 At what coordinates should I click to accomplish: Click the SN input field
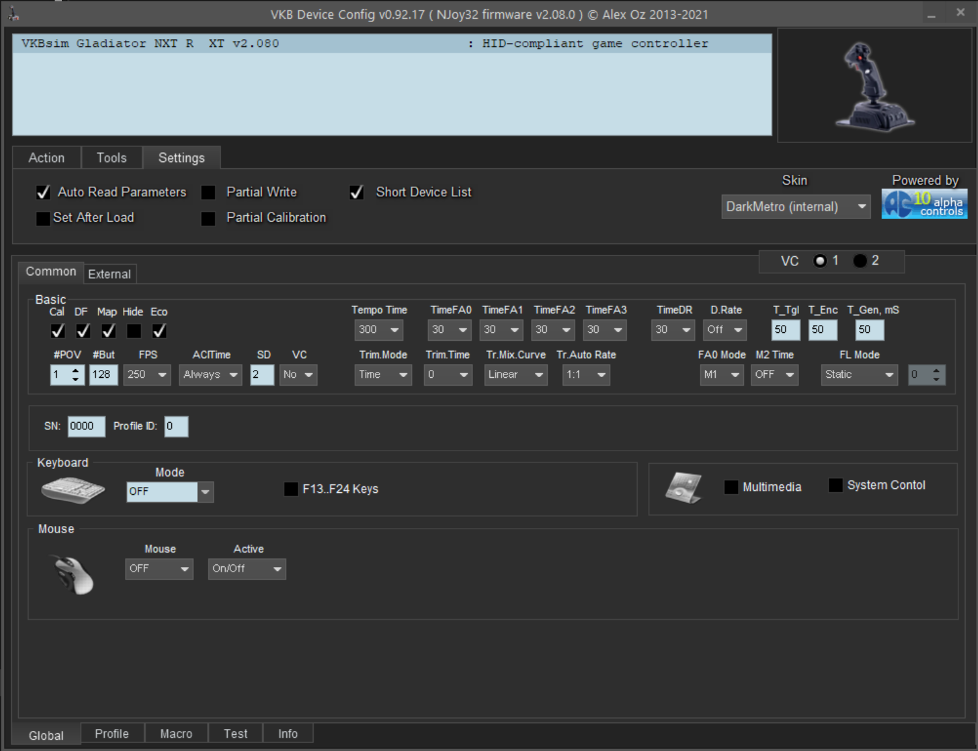tap(86, 427)
